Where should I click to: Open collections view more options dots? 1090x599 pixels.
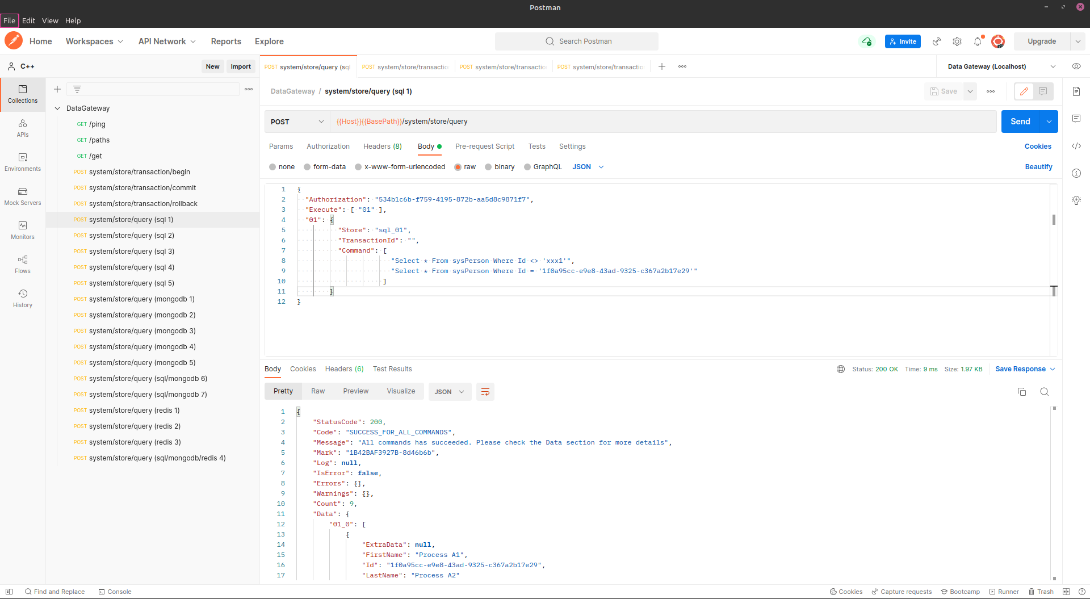point(249,89)
